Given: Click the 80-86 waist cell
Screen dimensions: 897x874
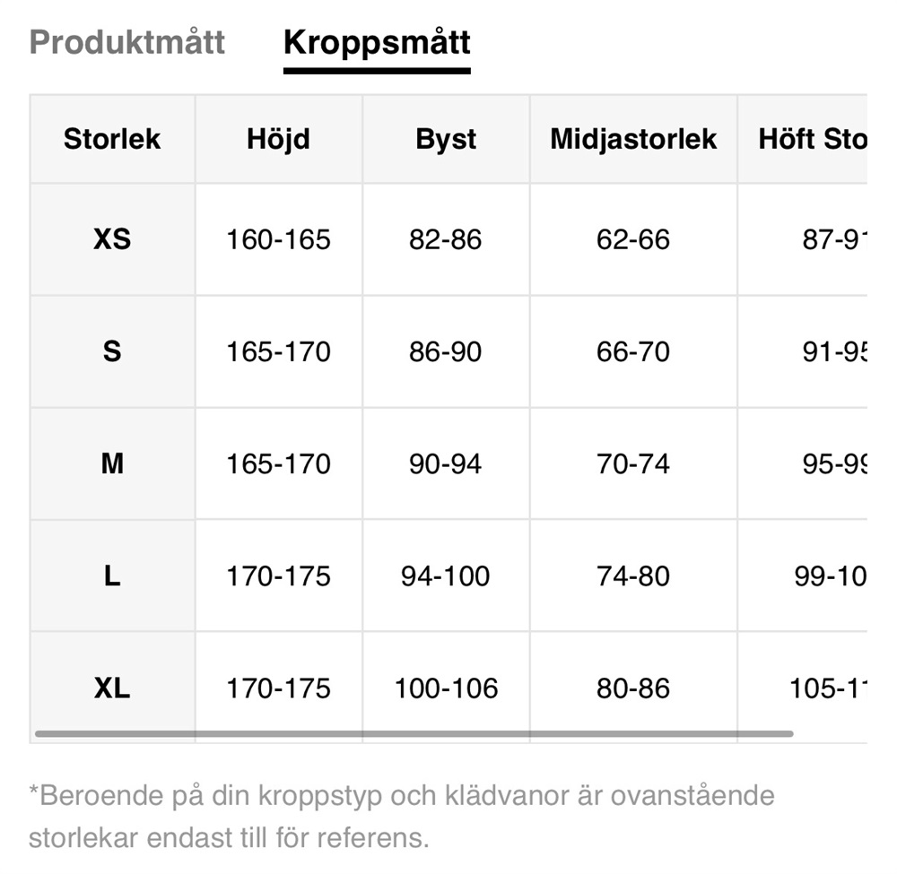Looking at the screenshot, I should coord(633,688).
